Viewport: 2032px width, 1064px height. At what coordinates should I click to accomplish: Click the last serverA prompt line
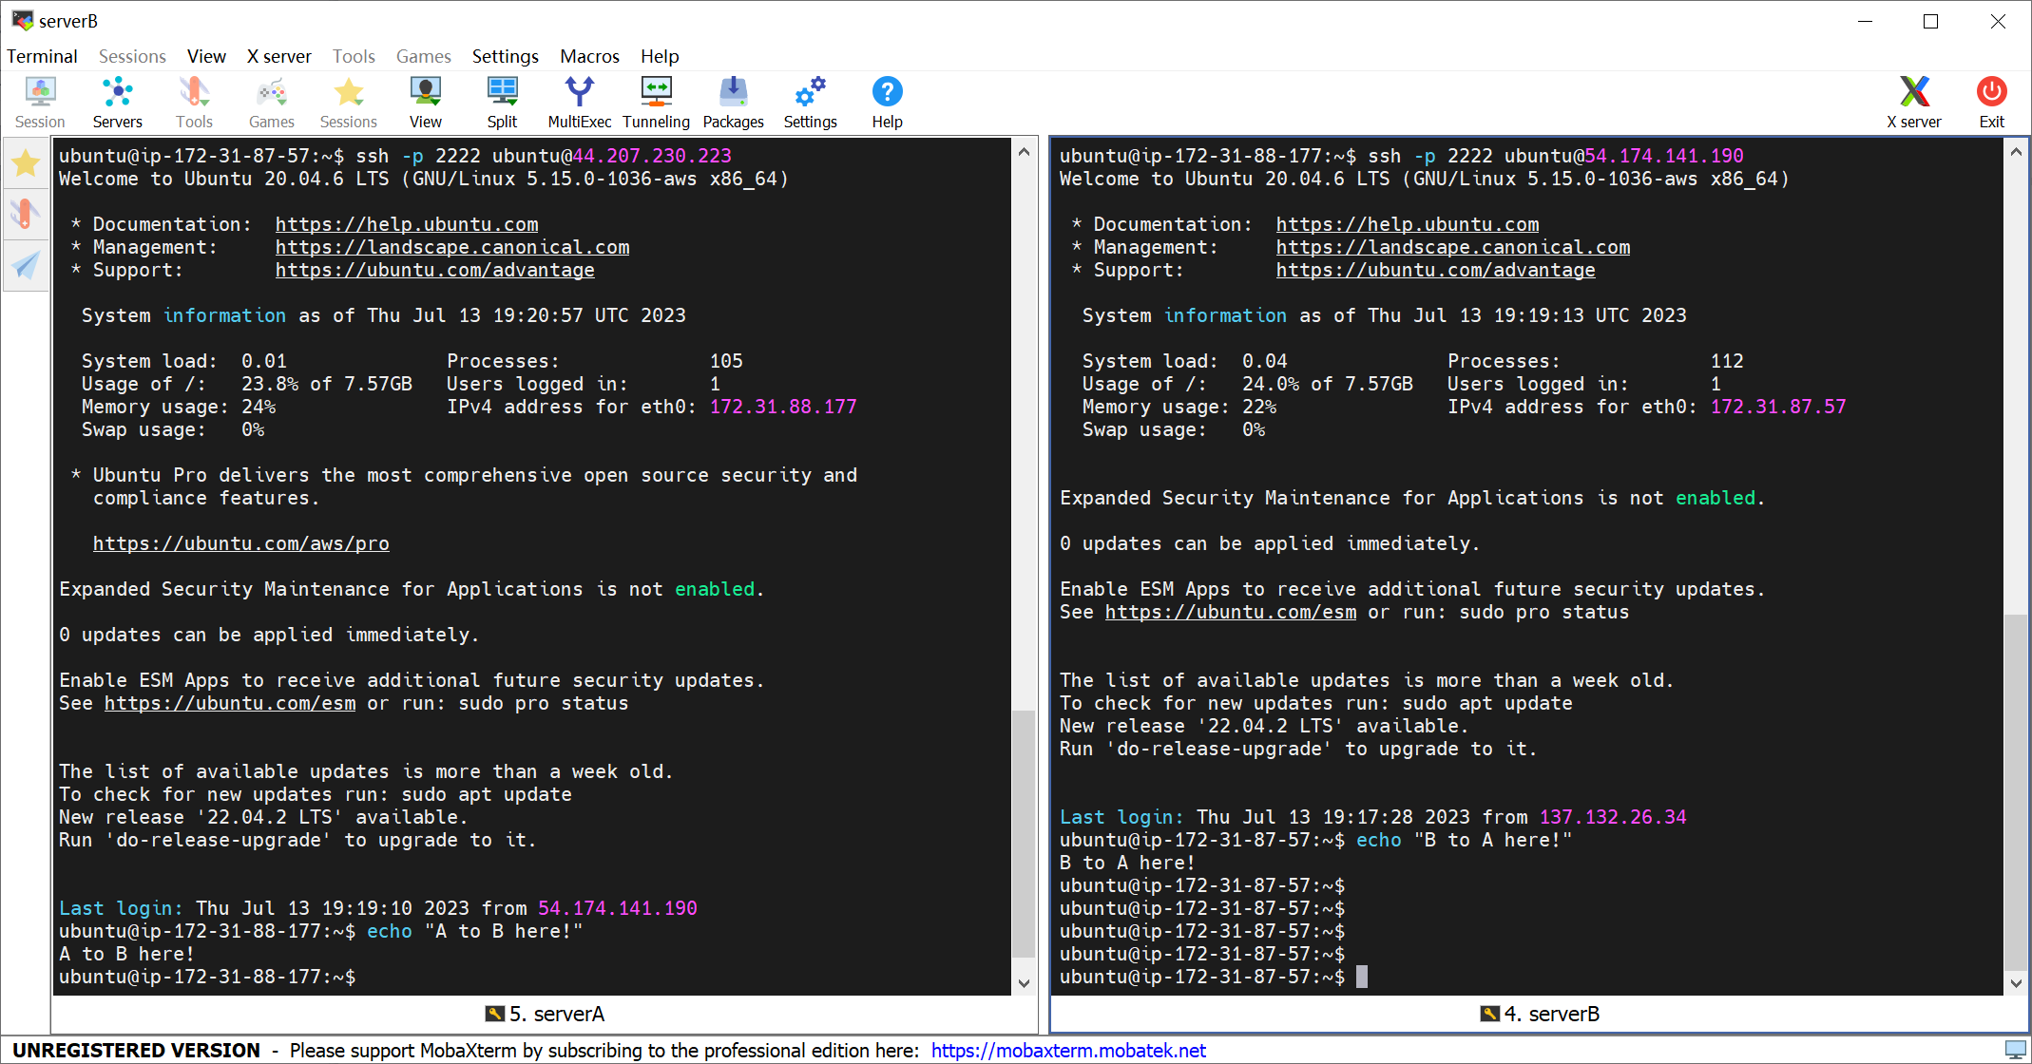click(207, 977)
